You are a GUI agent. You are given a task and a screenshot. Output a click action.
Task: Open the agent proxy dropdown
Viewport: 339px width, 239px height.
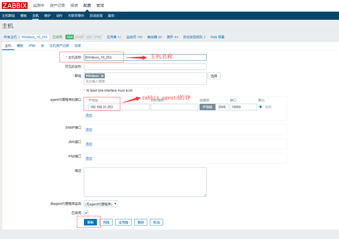point(101,204)
